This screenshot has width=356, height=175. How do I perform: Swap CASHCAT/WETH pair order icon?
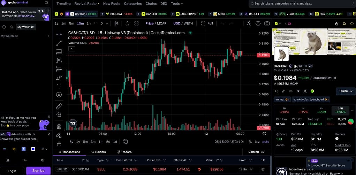310,66
